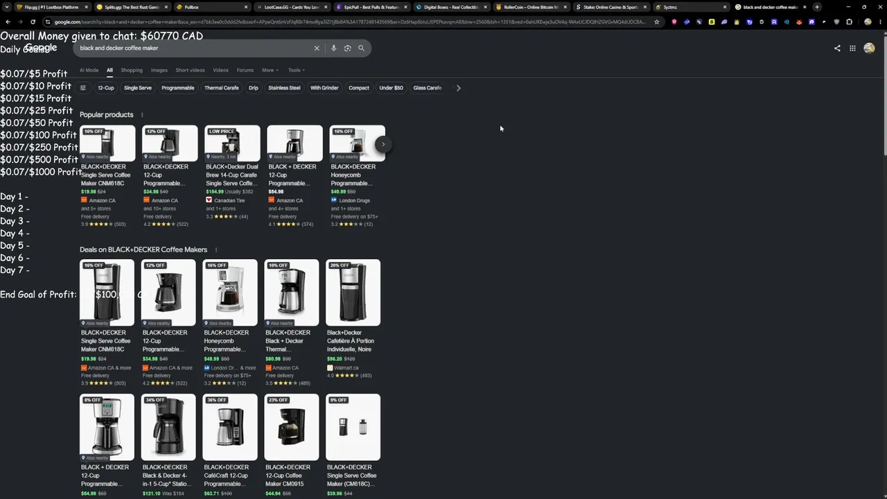
Task: Open the 4-in-1 5-Cup Station deal image
Action: click(168, 427)
